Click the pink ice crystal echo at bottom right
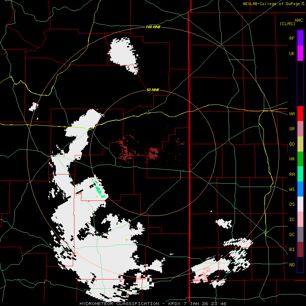This screenshot has width=306, height=306. pyautogui.click(x=202, y=275)
